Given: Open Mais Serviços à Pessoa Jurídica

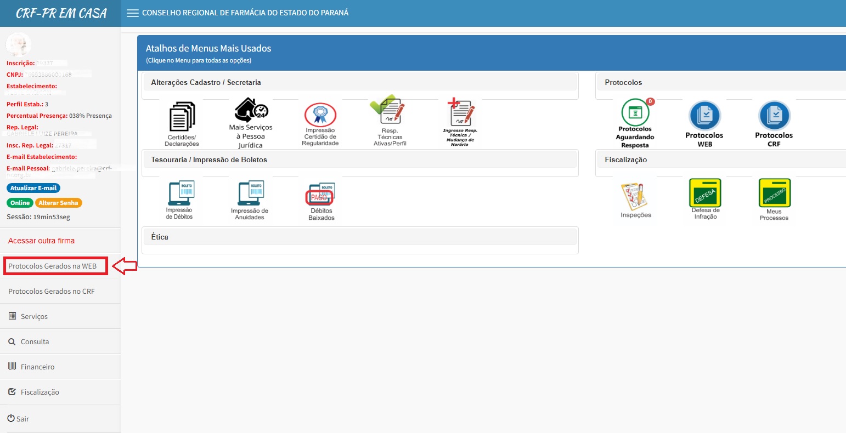Looking at the screenshot, I should [251, 123].
